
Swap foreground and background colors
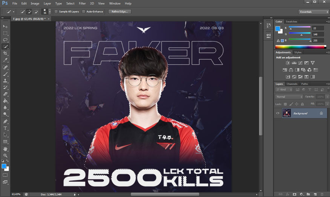click(x=8, y=161)
